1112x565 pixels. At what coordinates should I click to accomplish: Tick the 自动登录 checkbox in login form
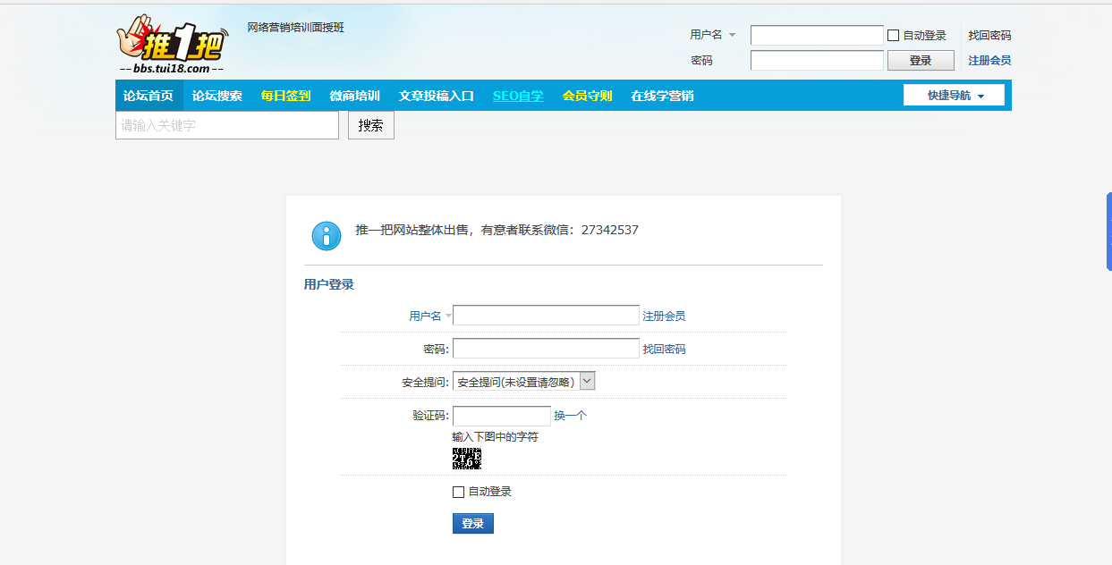459,492
